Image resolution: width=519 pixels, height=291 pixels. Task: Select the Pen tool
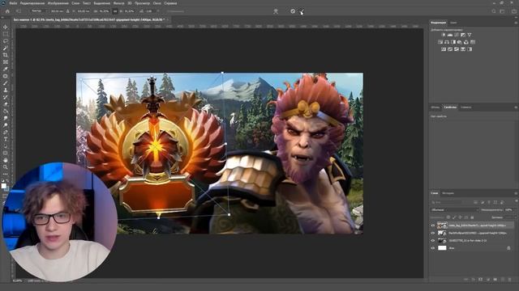(6, 133)
